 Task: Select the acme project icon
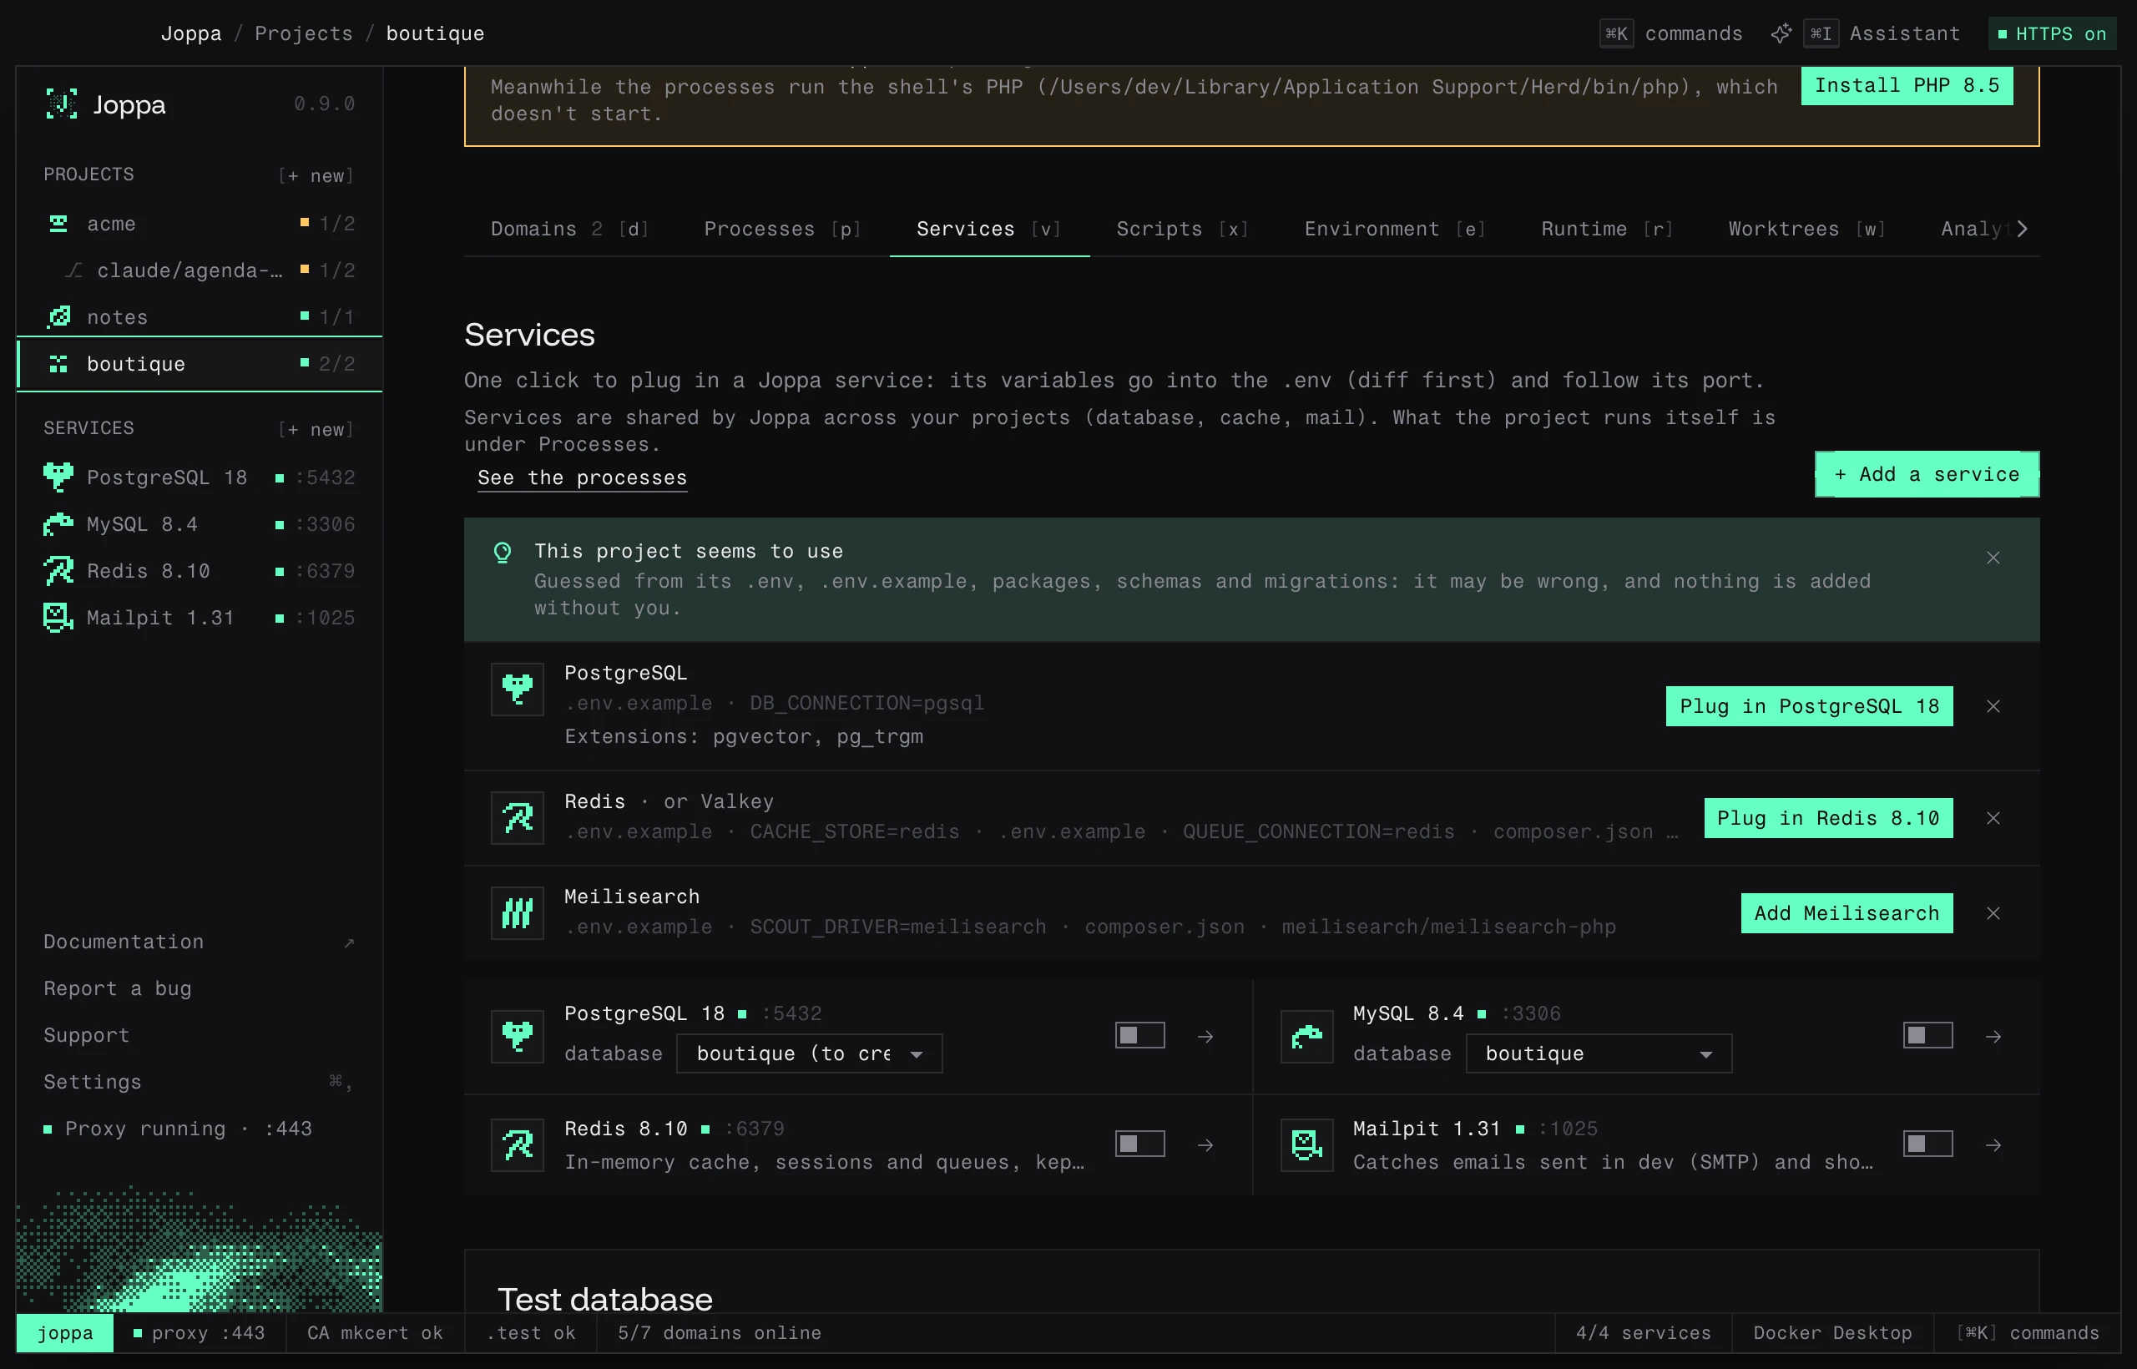pos(58,223)
